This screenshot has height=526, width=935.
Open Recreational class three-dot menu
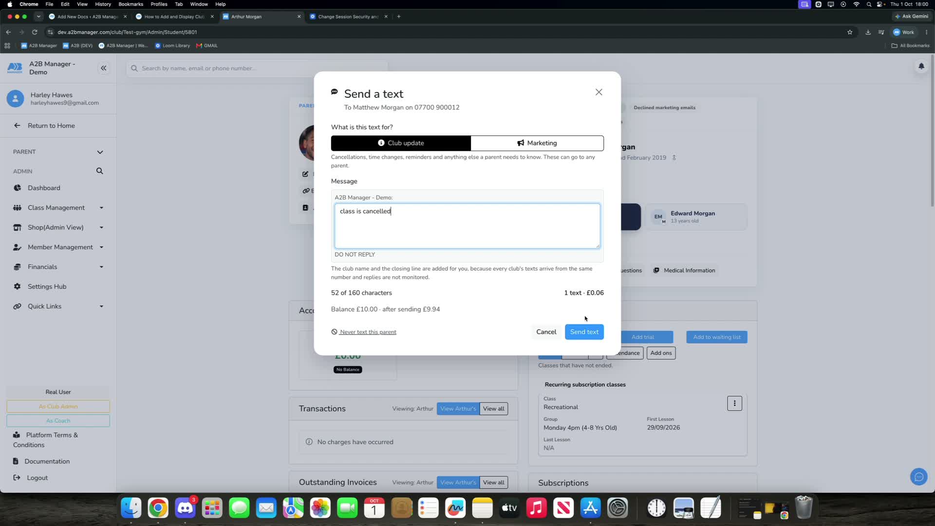734,403
